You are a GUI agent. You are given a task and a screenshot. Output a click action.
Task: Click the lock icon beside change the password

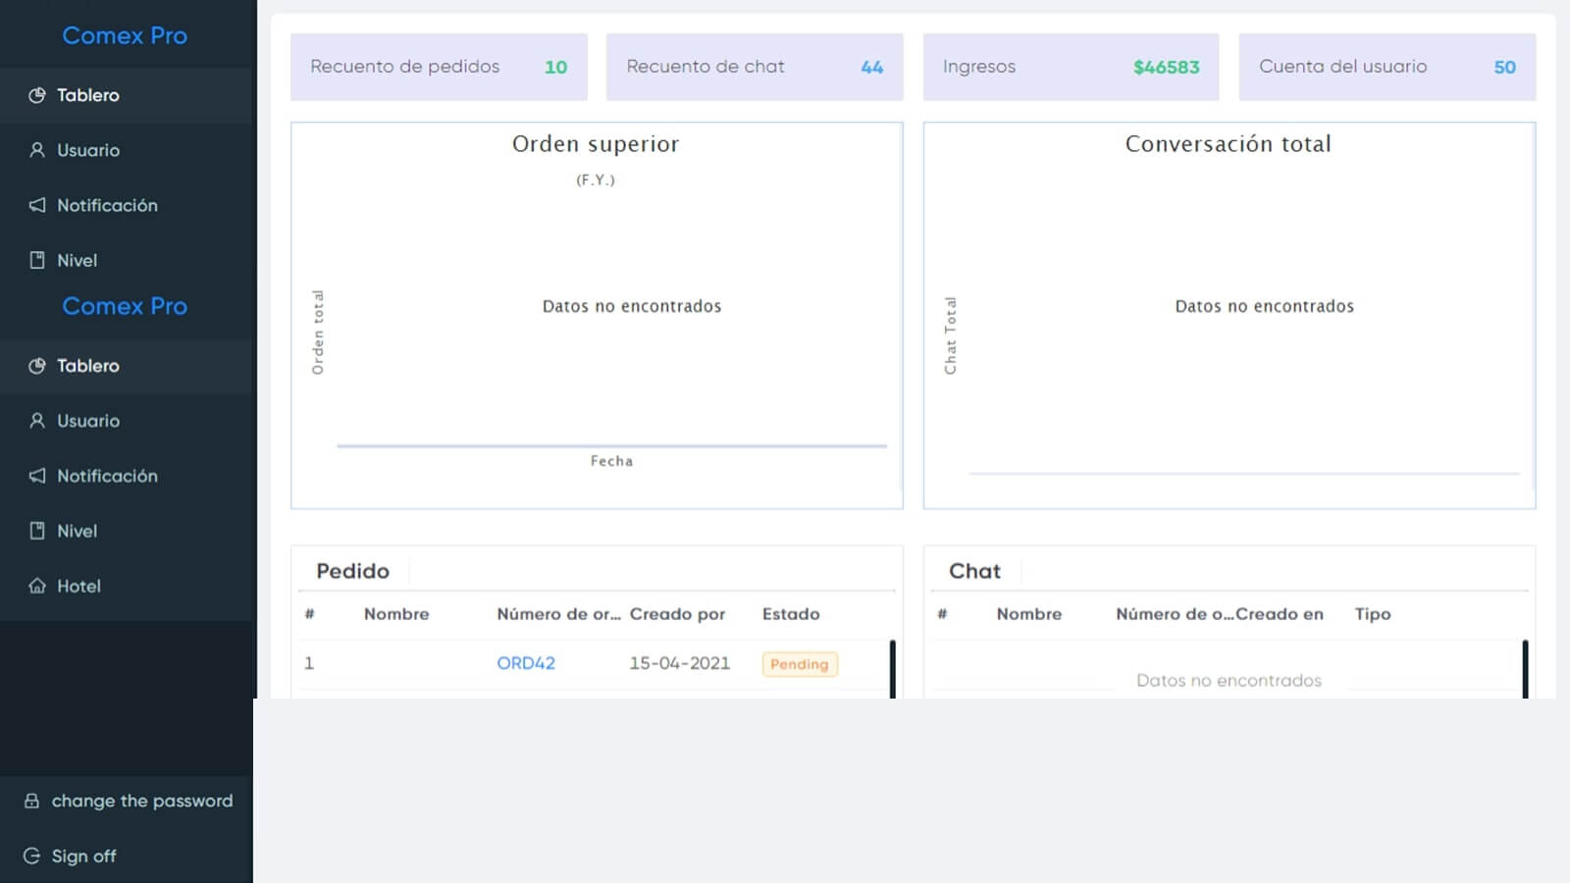tap(32, 801)
